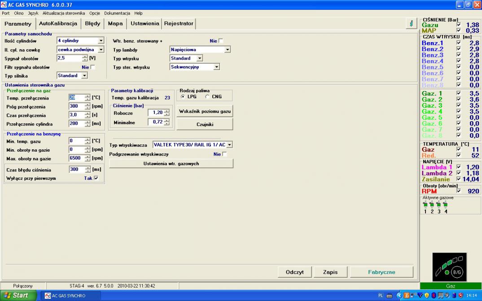Select the CNG fuel type
The image size is (482, 301).
tap(208, 97)
